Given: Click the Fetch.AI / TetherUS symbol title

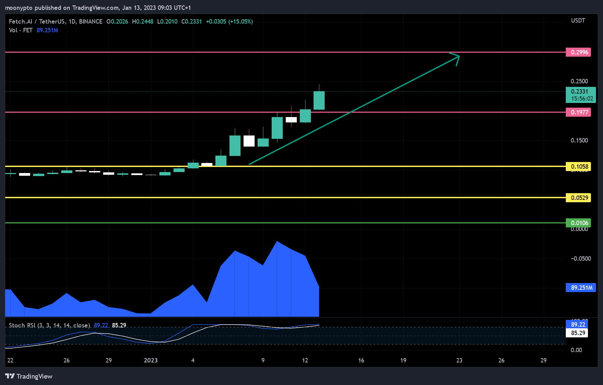Looking at the screenshot, I should click(56, 21).
